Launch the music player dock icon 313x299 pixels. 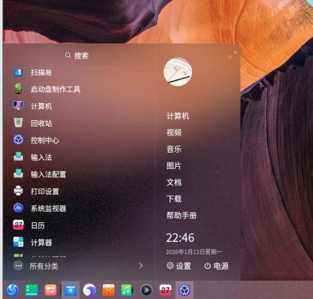(127, 290)
